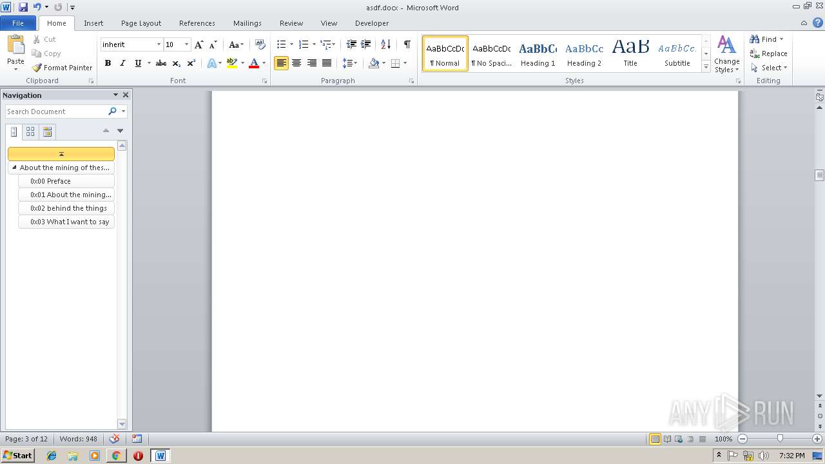The height and width of the screenshot is (464, 825).
Task: Click the Grow Font icon
Action: point(199,44)
